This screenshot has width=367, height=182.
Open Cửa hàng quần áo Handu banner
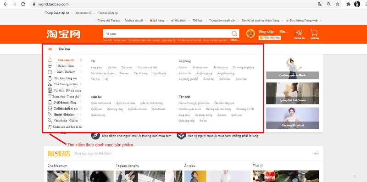[292, 68]
